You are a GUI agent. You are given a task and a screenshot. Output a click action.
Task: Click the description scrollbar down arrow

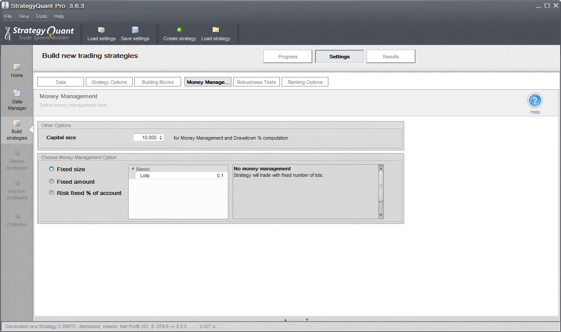(x=381, y=215)
